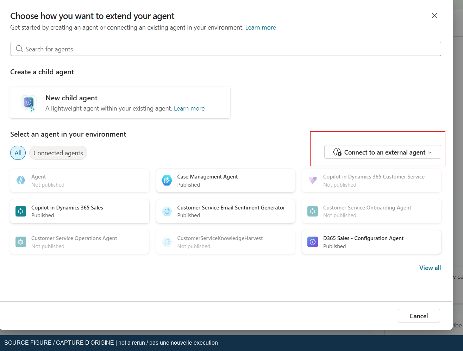This screenshot has width=463, height=351.
Task: Switch to the Connected agents filter
Action: [x=58, y=153]
